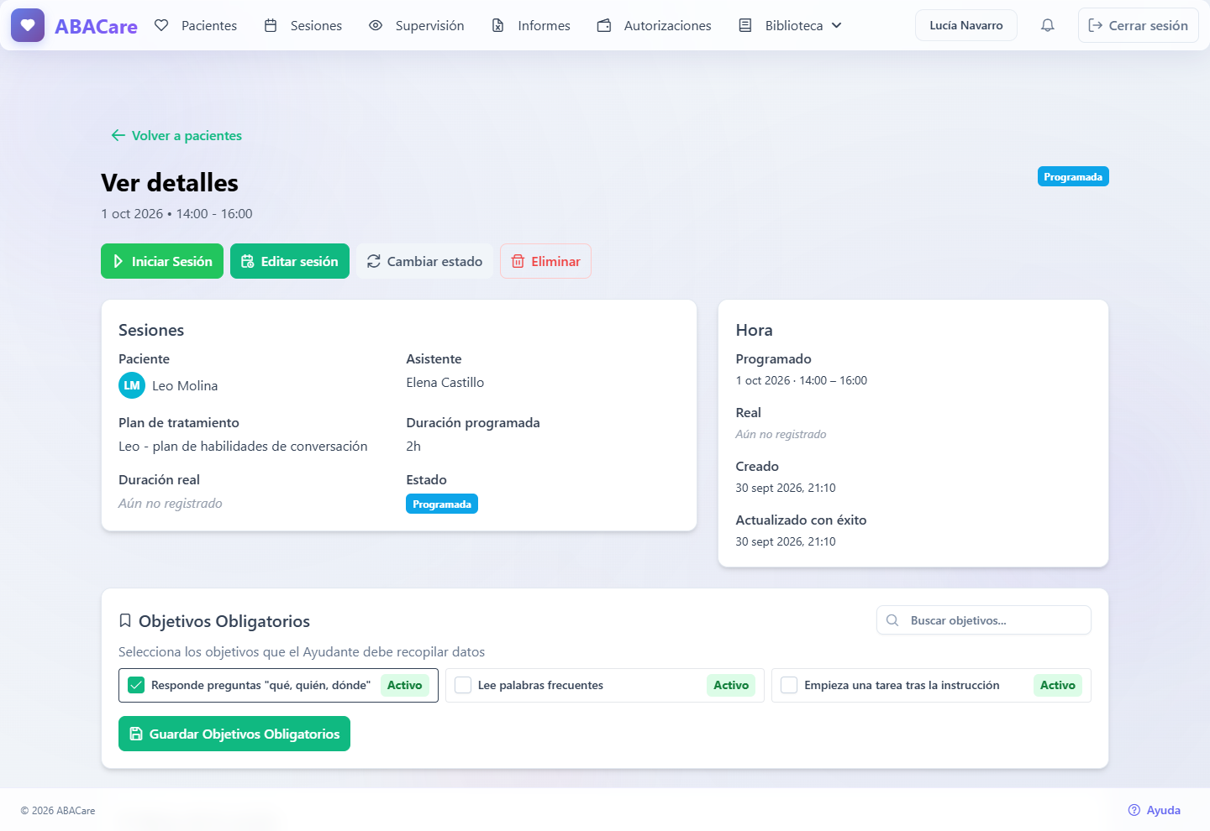
Task: Click the heart icon beside Pacientes
Action: 161,25
